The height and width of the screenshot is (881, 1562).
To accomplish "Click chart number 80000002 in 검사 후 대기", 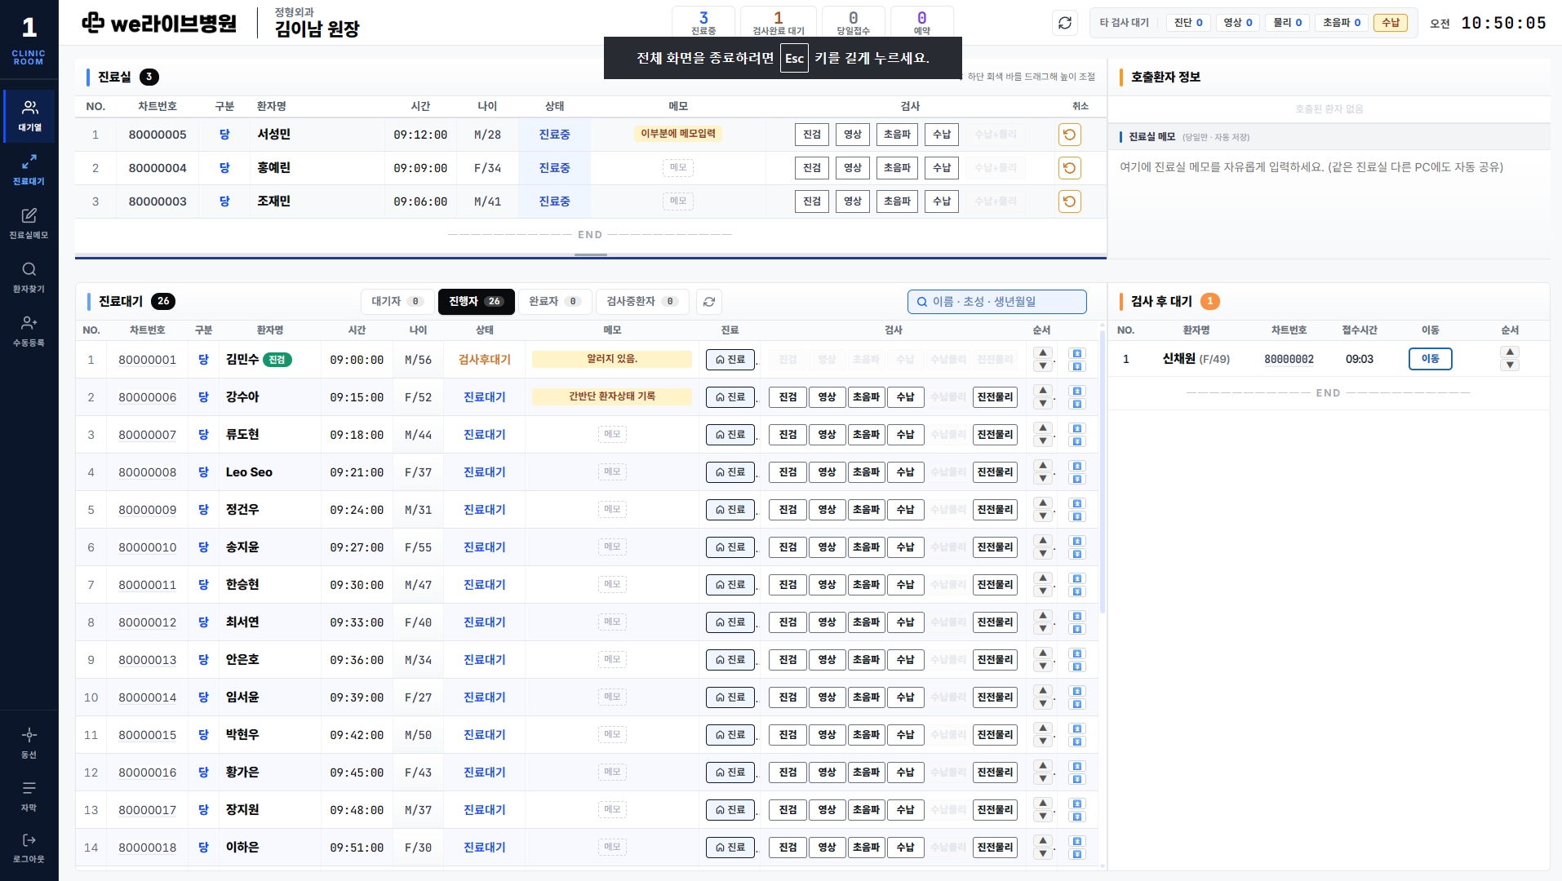I will click(x=1289, y=359).
